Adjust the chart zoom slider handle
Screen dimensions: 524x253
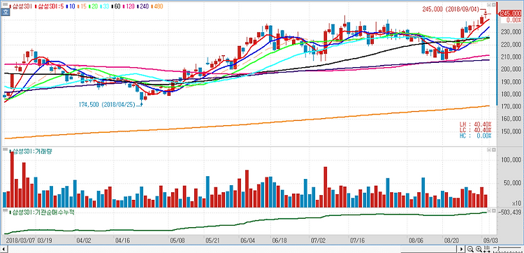click(x=499, y=248)
